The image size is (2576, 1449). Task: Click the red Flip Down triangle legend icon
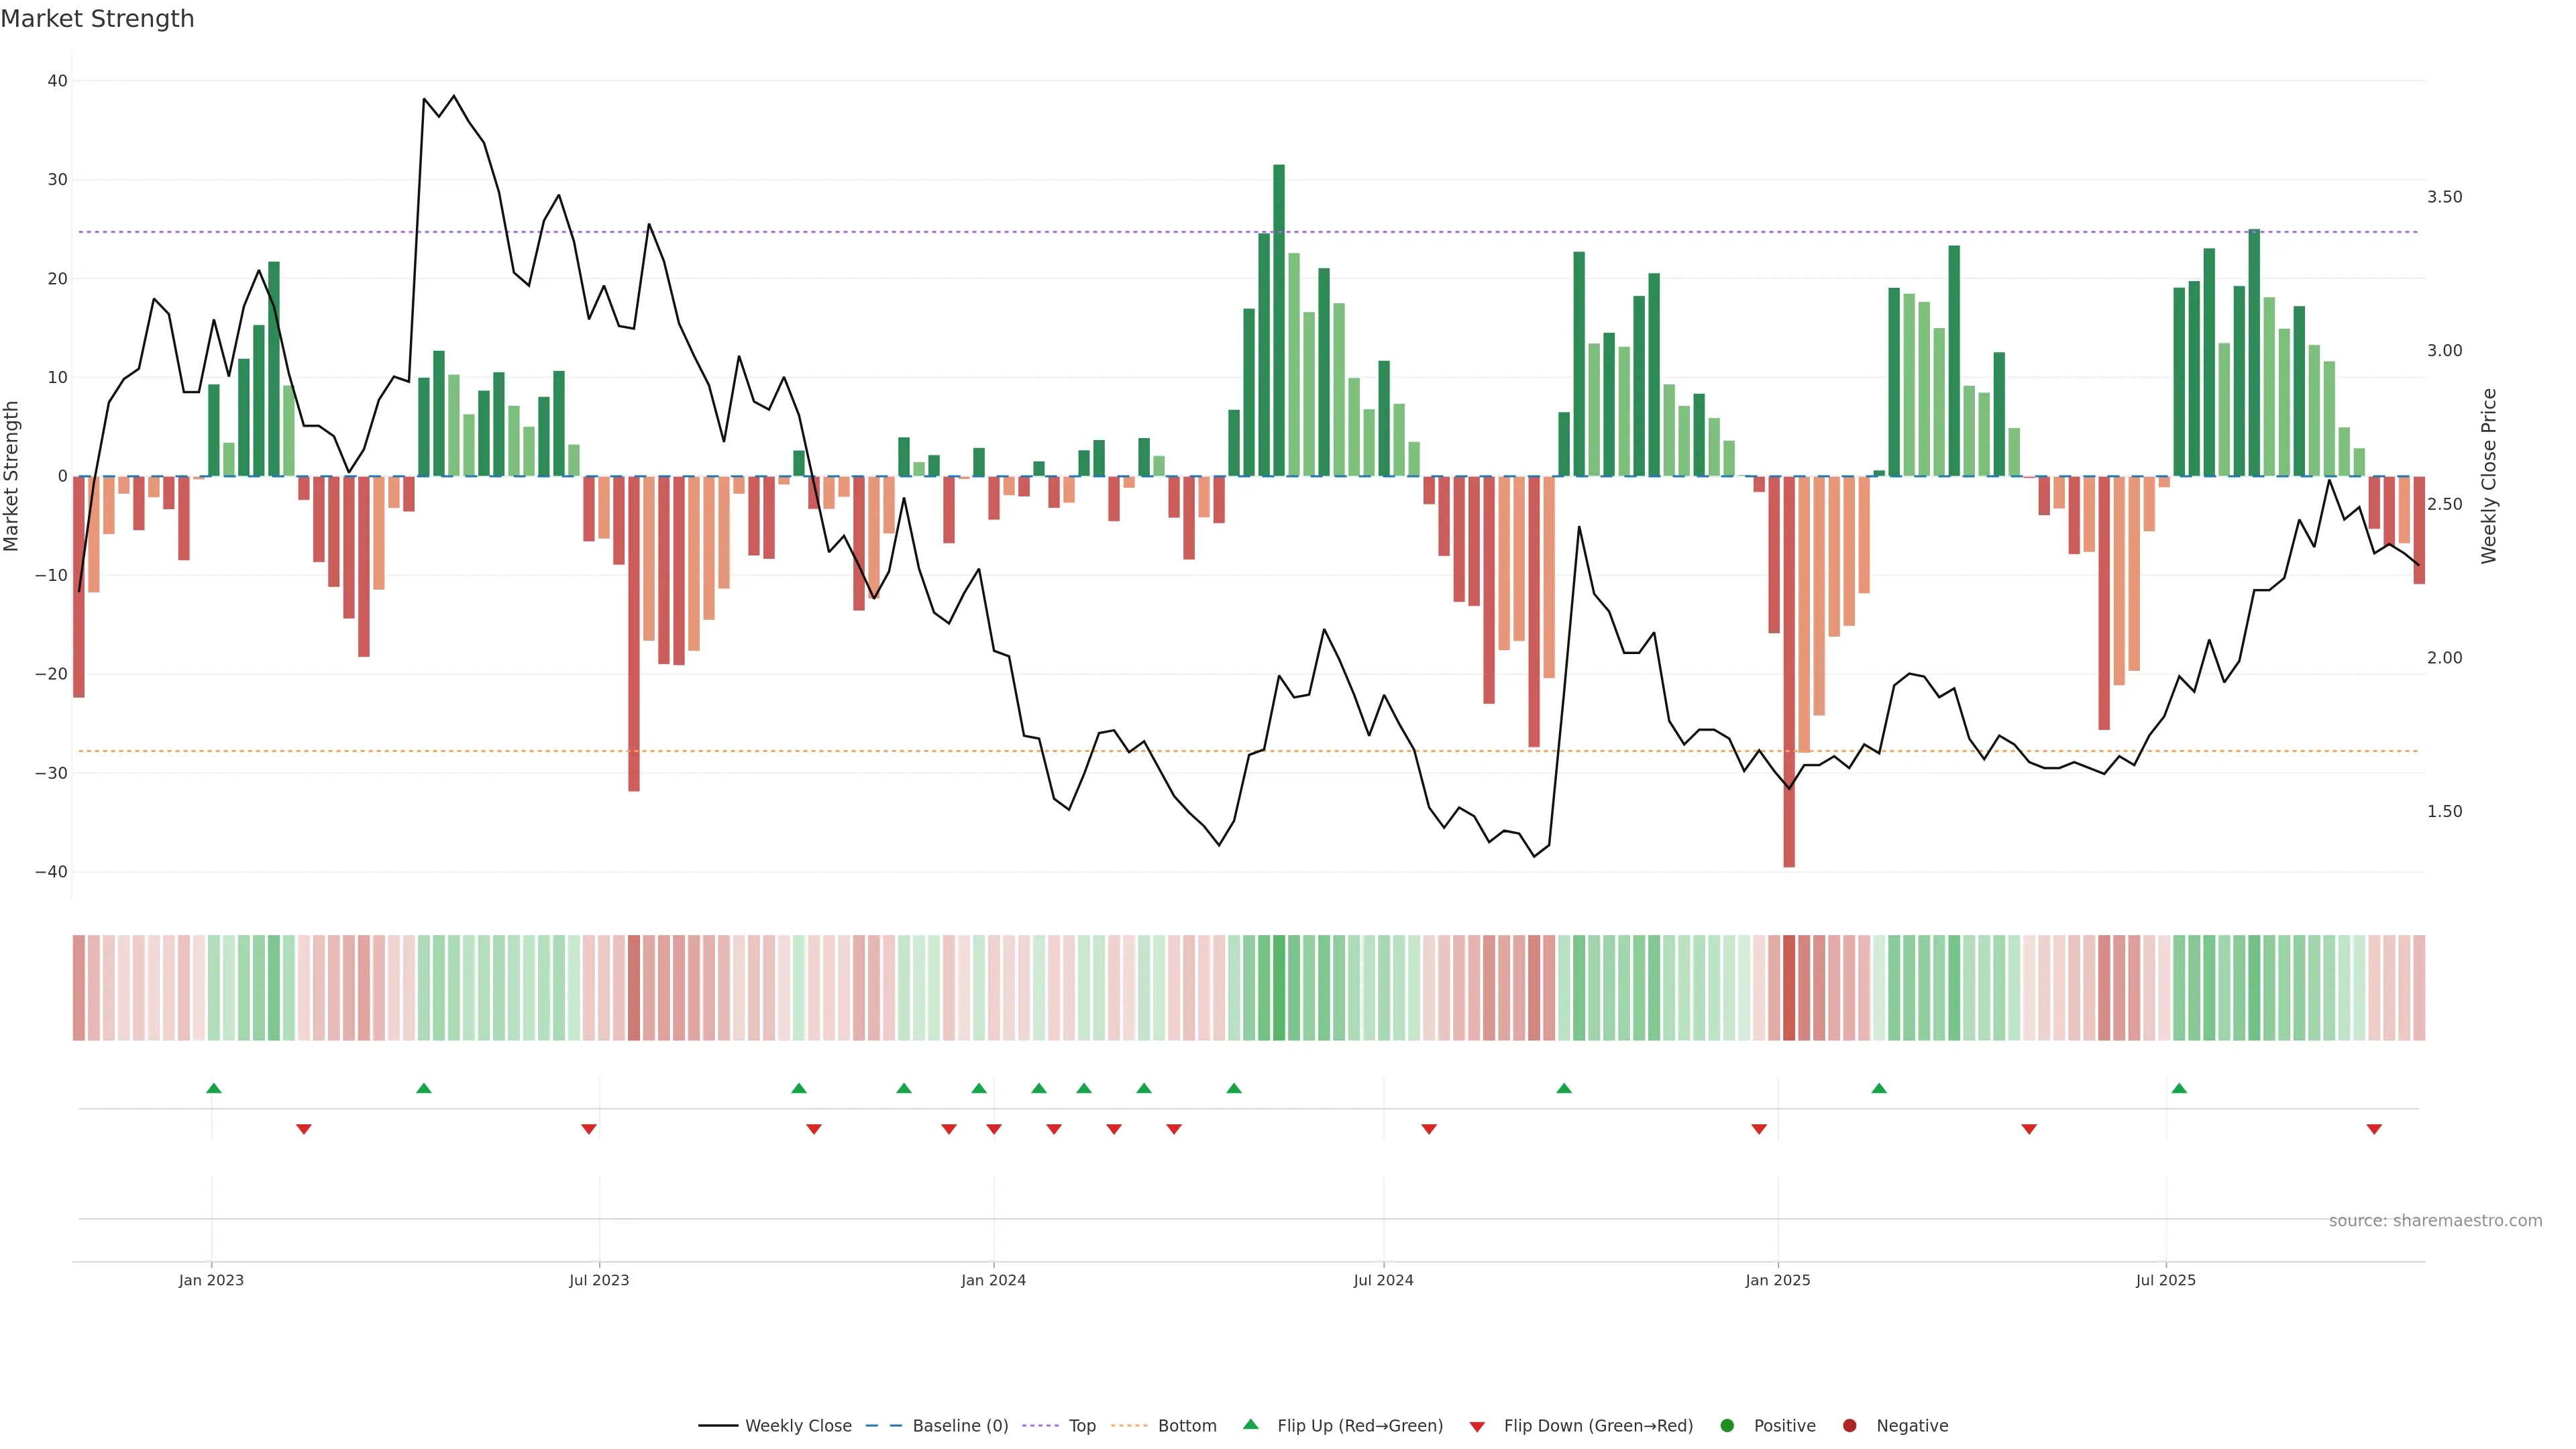pos(1477,1427)
